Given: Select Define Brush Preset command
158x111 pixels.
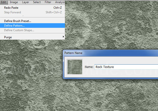Looking at the screenshot, I should point(32,21).
